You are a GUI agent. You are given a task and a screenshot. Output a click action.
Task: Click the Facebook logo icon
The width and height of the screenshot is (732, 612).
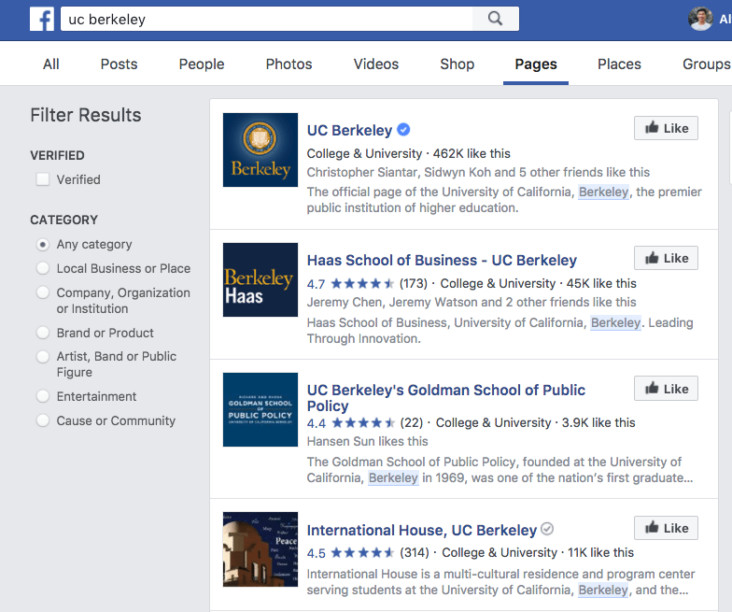point(42,19)
